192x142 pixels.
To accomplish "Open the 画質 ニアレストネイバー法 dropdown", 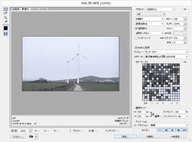I will [175, 116].
